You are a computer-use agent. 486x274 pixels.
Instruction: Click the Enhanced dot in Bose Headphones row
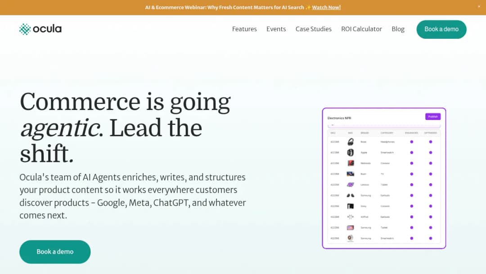(412, 142)
